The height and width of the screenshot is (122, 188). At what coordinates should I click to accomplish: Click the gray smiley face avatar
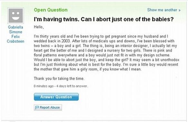(15, 16)
